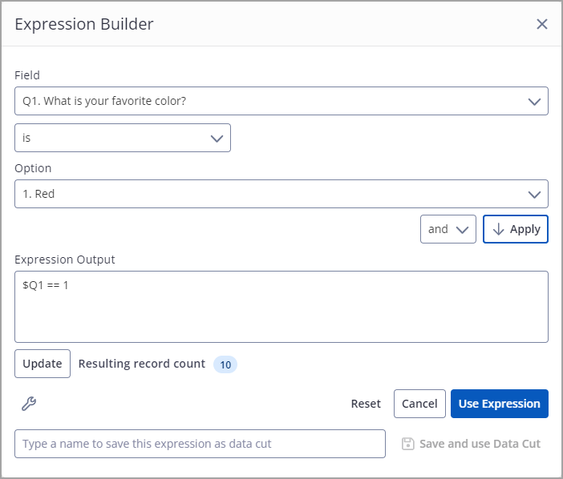Click into the Expression Output text area

pos(281,307)
